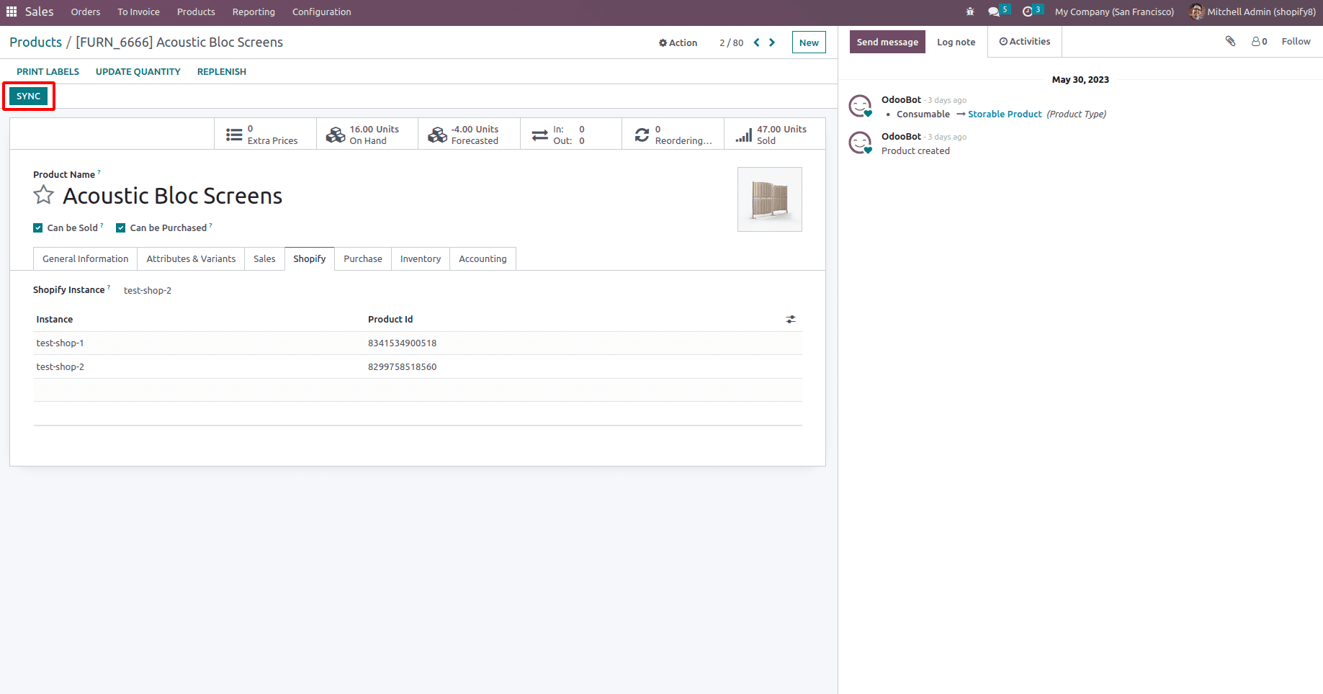This screenshot has height=694, width=1323.
Task: Click Log note button
Action: click(956, 42)
